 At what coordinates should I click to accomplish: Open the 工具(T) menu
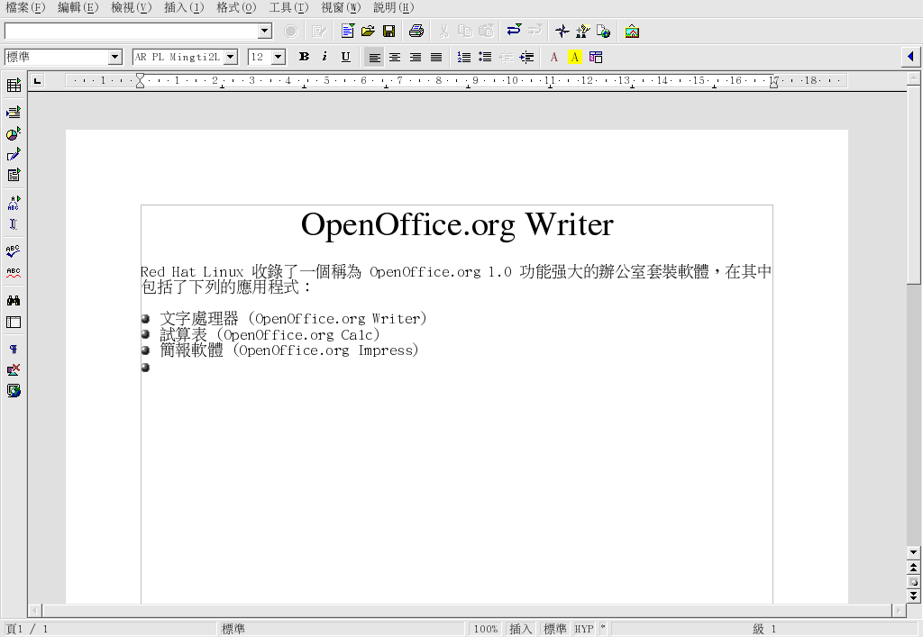(x=288, y=7)
